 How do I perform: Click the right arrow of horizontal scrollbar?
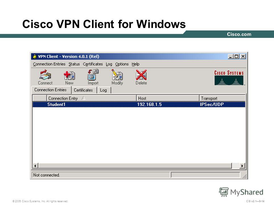click(242, 166)
